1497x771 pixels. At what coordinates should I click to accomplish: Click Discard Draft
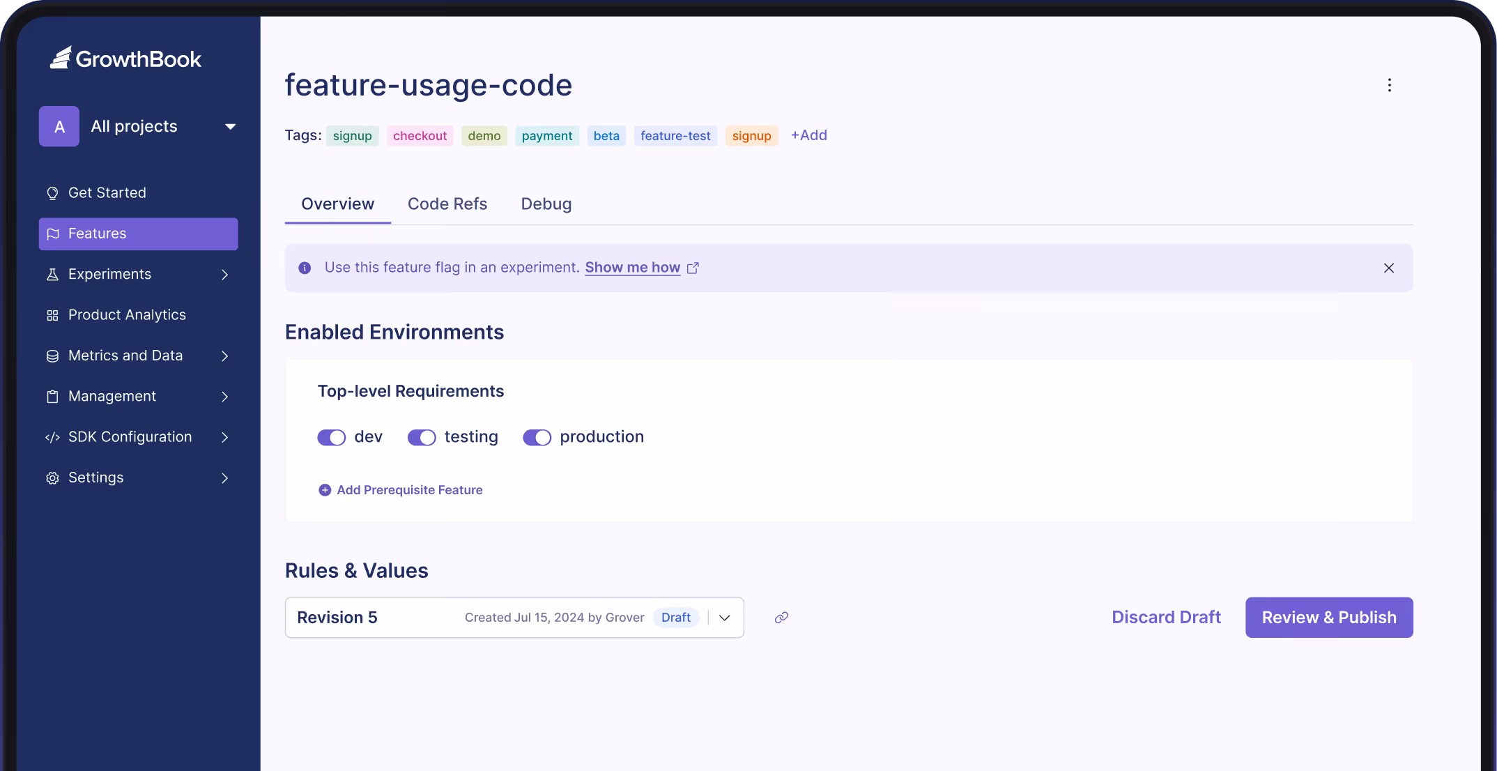[x=1166, y=618]
